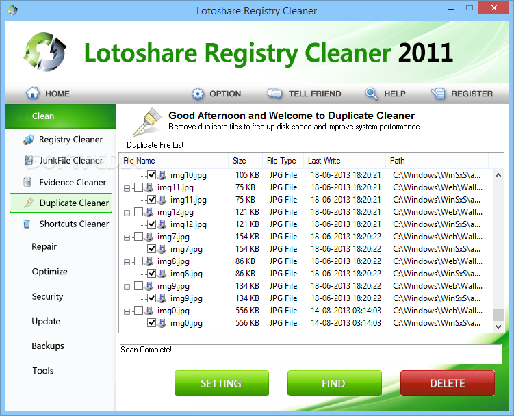Click the checkbox of parent img9.jpg row
Viewport: 514px width, 416px height.
point(138,285)
